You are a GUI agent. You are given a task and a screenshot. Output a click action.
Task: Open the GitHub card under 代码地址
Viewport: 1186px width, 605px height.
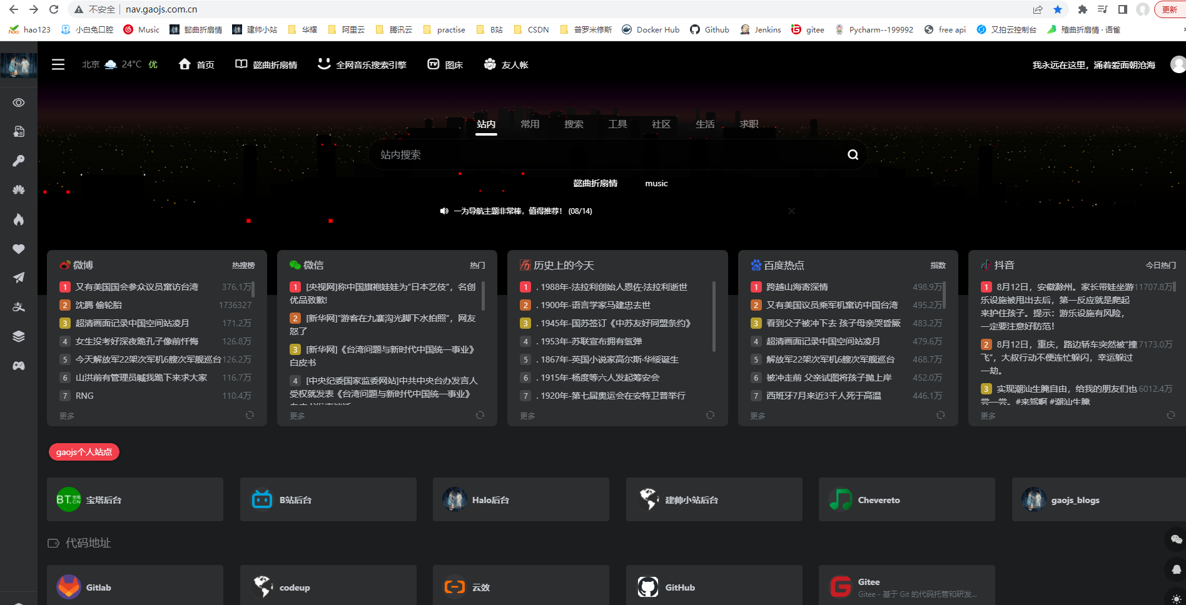pos(714,586)
